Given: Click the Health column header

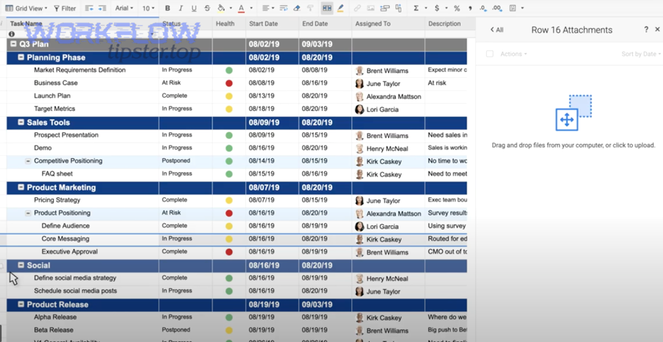Looking at the screenshot, I should [229, 24].
